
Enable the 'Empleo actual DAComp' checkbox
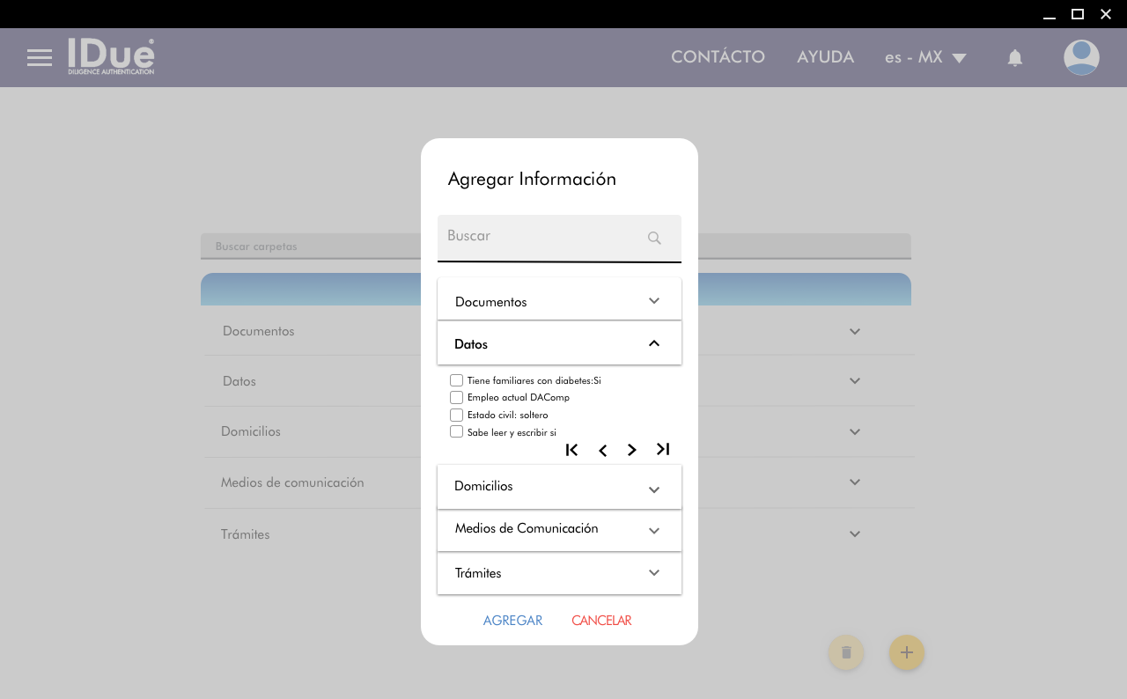point(456,397)
